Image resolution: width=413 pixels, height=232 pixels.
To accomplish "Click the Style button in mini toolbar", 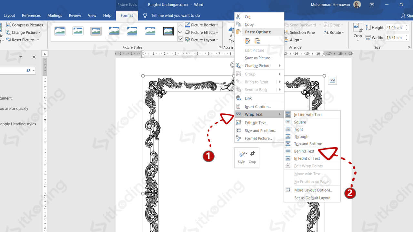I will point(242,157).
